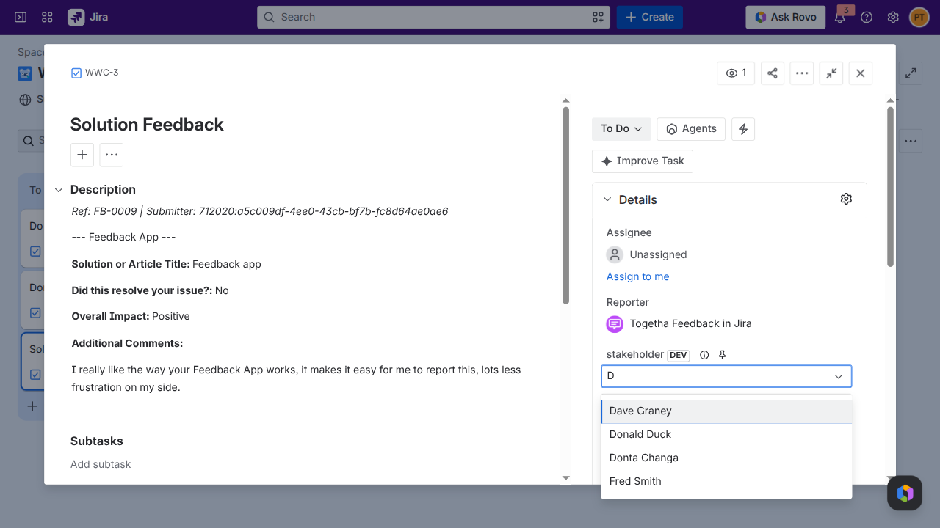Open Details configuration gear icon
940x528 pixels.
[846, 199]
